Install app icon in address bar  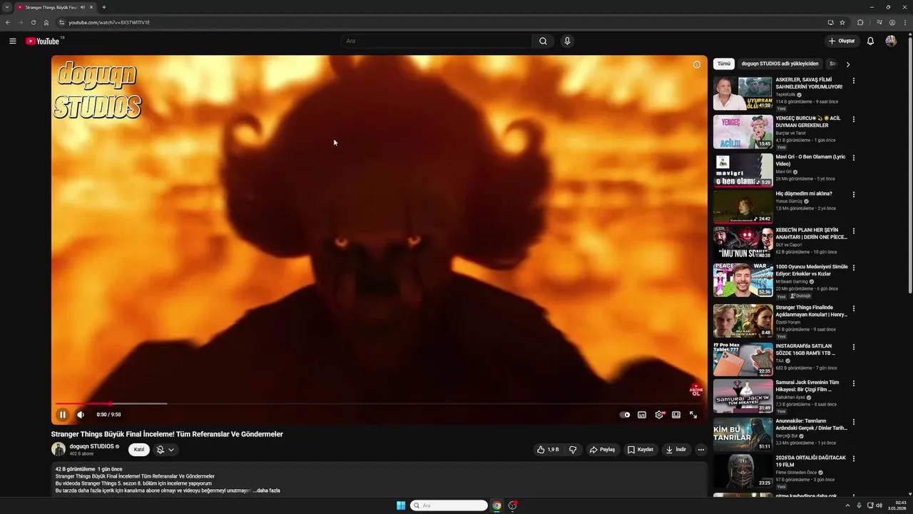click(x=830, y=22)
